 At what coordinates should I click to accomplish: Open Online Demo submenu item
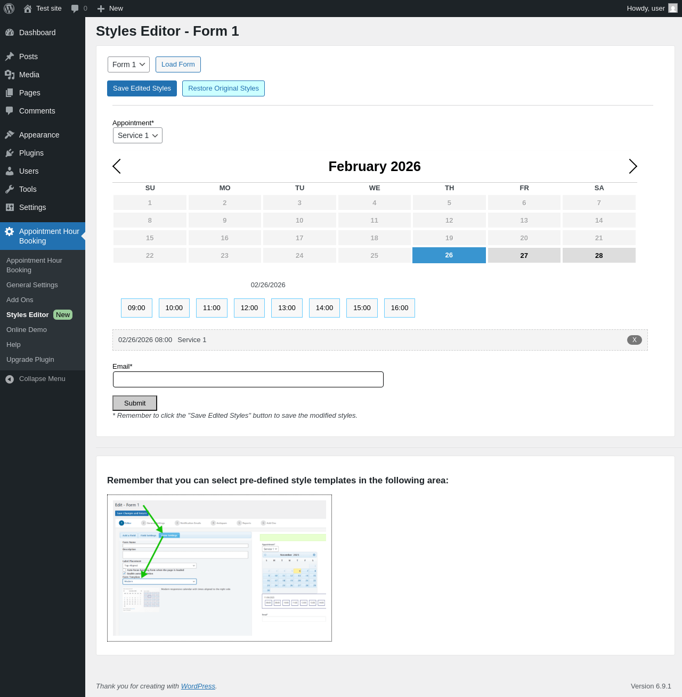click(27, 330)
